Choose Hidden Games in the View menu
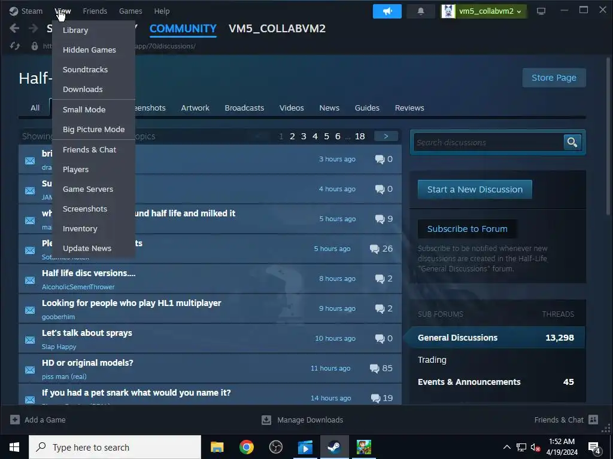The width and height of the screenshot is (613, 459). tap(94, 50)
